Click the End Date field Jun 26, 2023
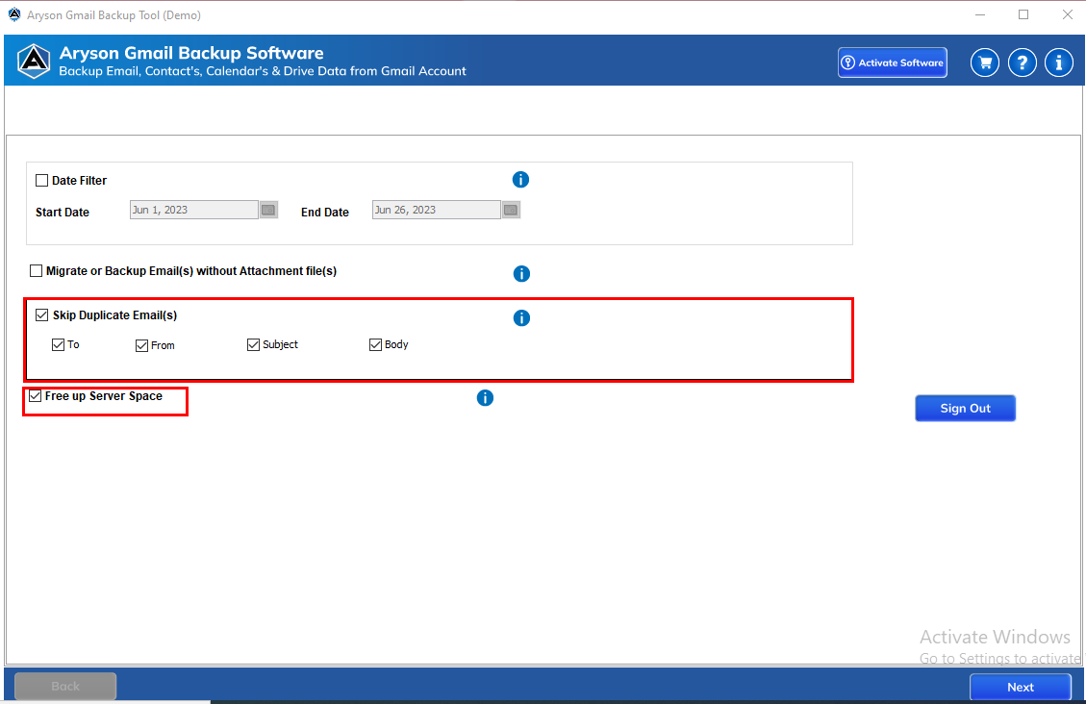This screenshot has height=704, width=1086. pos(437,210)
